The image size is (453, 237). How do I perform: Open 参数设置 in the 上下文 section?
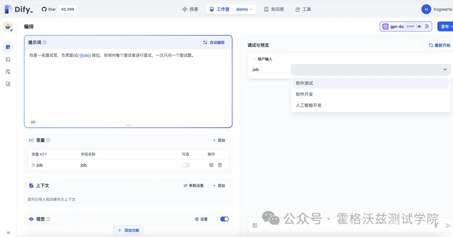193,185
